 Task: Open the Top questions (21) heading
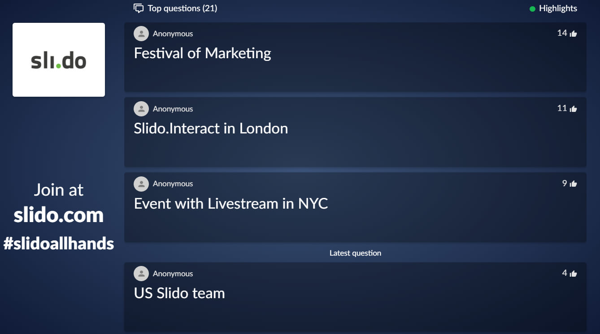(x=182, y=9)
